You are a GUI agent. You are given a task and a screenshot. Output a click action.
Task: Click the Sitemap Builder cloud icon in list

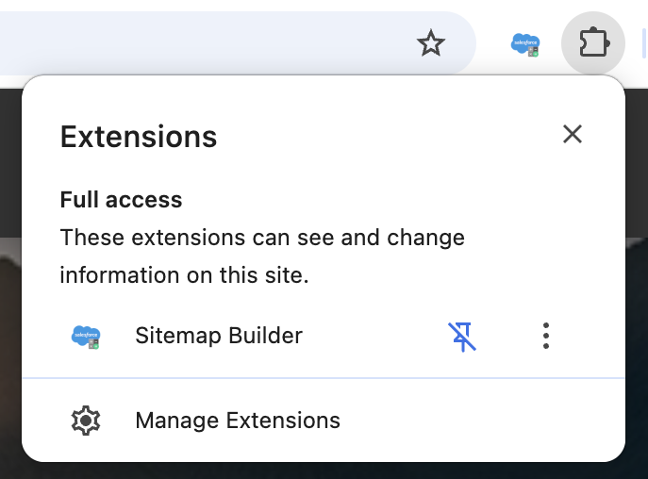click(x=86, y=337)
